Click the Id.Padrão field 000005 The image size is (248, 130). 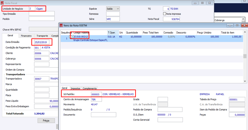[96, 94]
